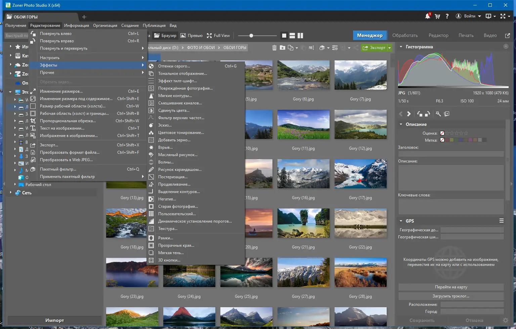Open the GPS panel menu icon

[x=501, y=221]
